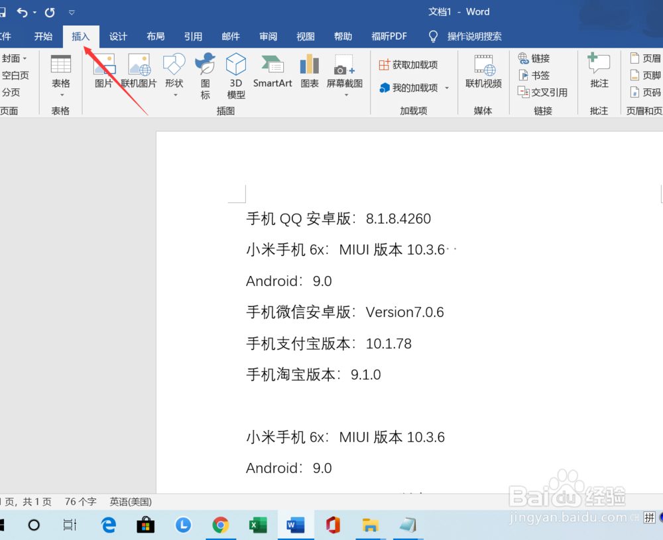Click the 页码 page number button
The width and height of the screenshot is (663, 540).
pos(646,92)
